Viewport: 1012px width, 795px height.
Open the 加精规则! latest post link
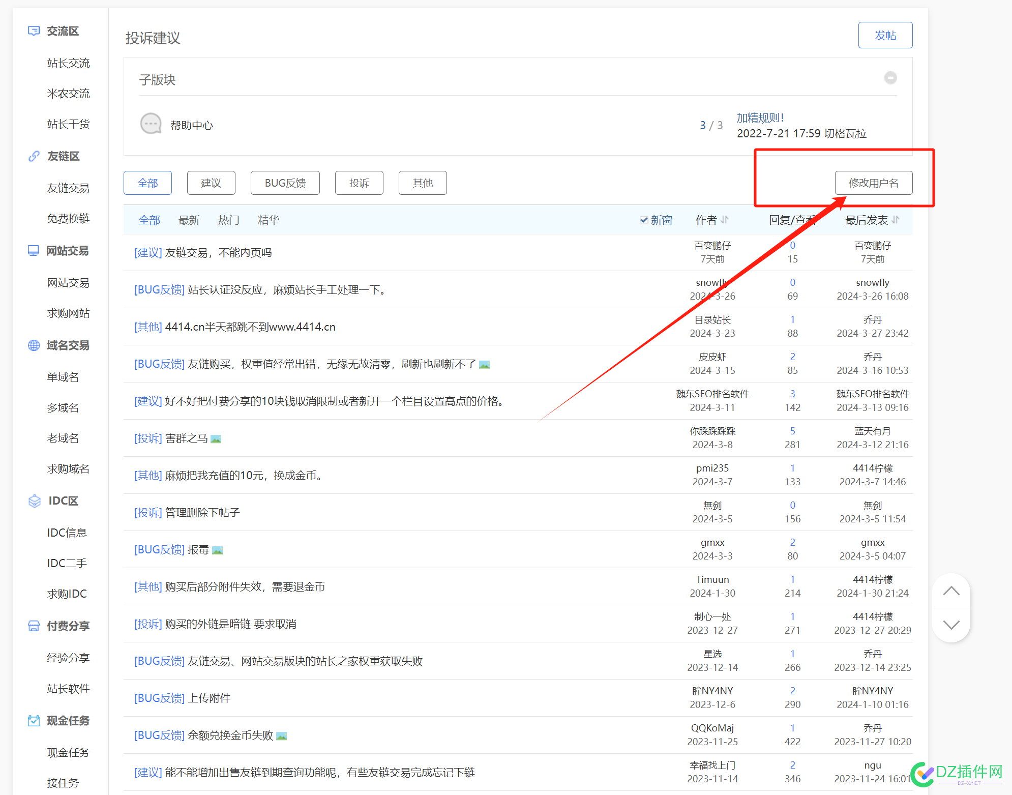pos(761,118)
